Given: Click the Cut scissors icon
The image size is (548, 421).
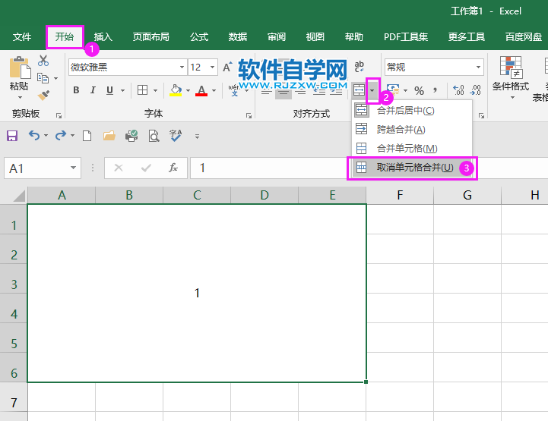Looking at the screenshot, I should tap(43, 61).
